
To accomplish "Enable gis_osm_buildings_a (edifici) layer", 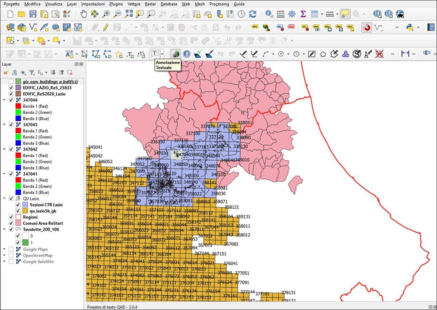I will 11,81.
